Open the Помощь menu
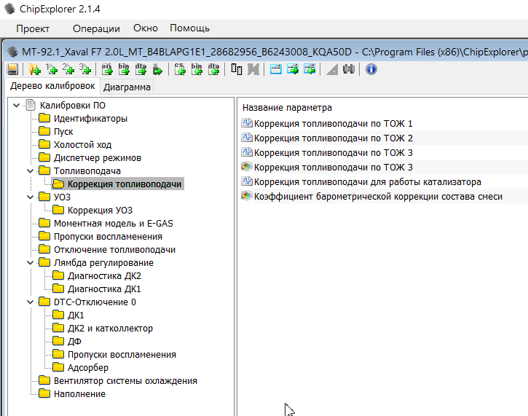Image resolution: width=528 pixels, height=416 pixels. coord(189,28)
